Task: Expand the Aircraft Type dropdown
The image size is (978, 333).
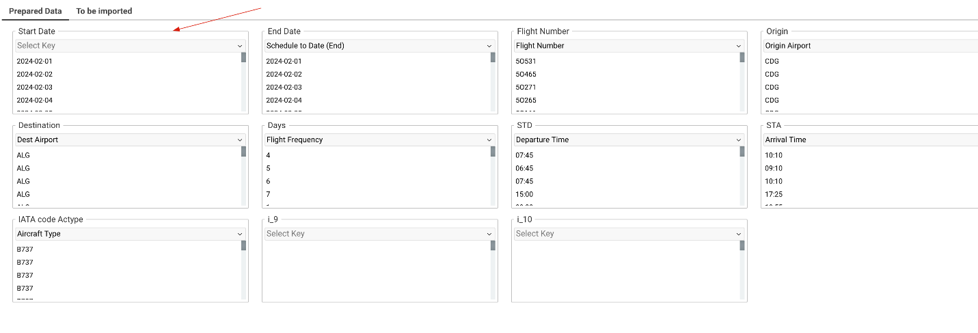Action: (130, 234)
